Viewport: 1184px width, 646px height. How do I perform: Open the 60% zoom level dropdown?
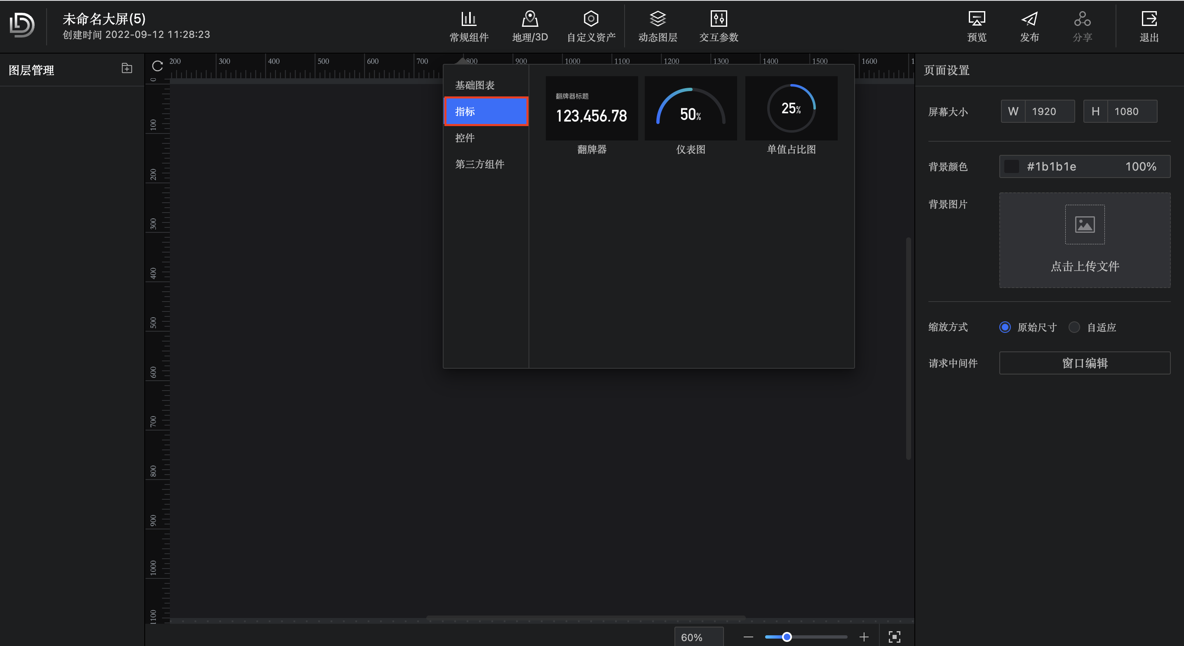point(698,637)
